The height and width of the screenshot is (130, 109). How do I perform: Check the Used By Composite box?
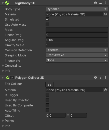pos(47,105)
